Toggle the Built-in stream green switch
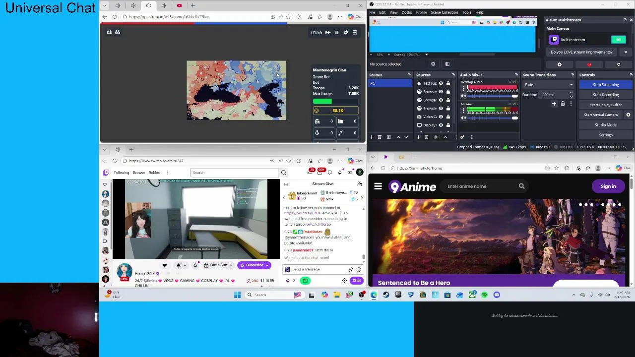The height and width of the screenshot is (357, 635). coord(619,40)
